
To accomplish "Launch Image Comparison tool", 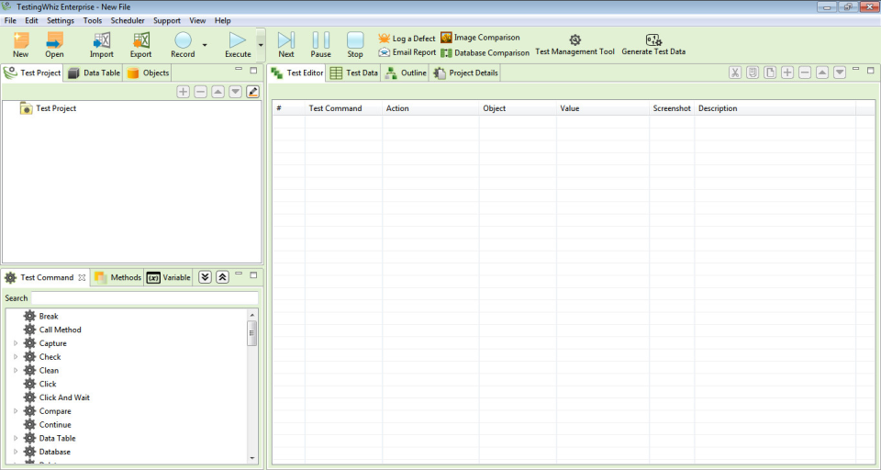I will point(480,38).
